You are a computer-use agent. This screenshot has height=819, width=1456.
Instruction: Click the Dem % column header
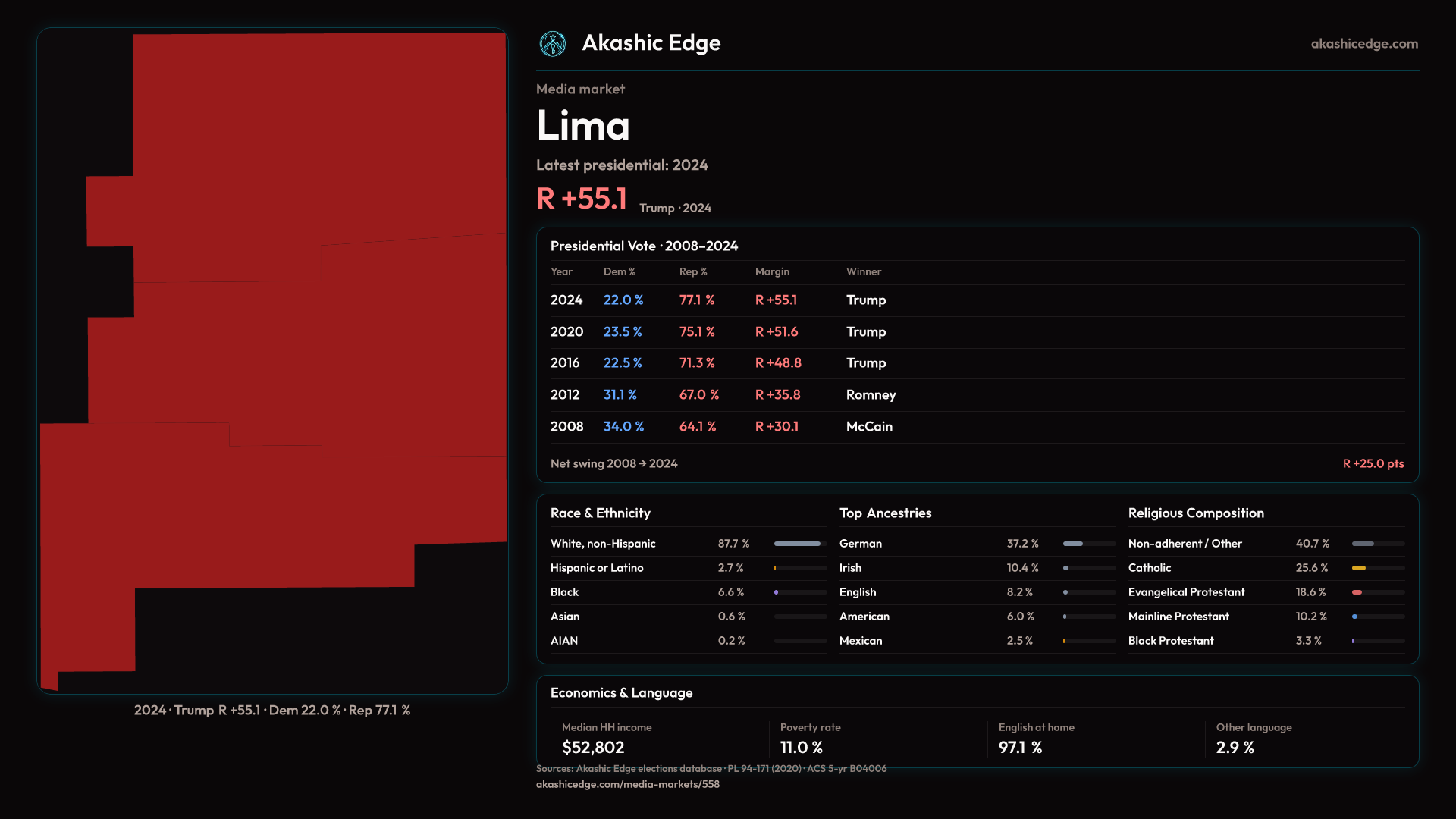(619, 271)
